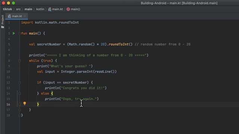Viewport: 239px width, 134px height.
Task: Collapse else block fold marker on line 14
Action: pyautogui.click(x=19, y=93)
